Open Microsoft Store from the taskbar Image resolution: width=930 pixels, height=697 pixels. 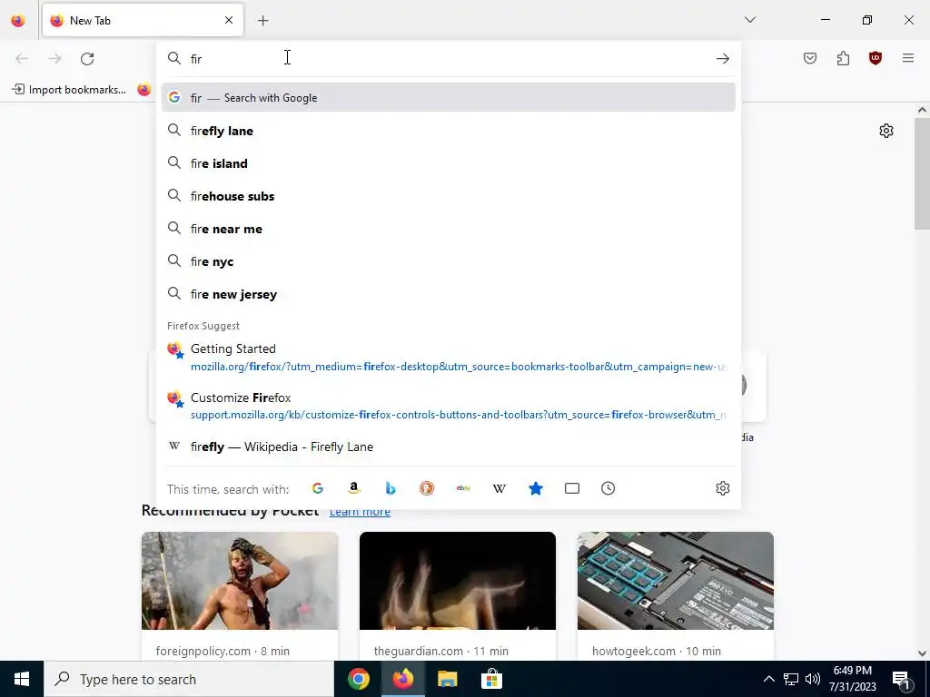pos(491,679)
